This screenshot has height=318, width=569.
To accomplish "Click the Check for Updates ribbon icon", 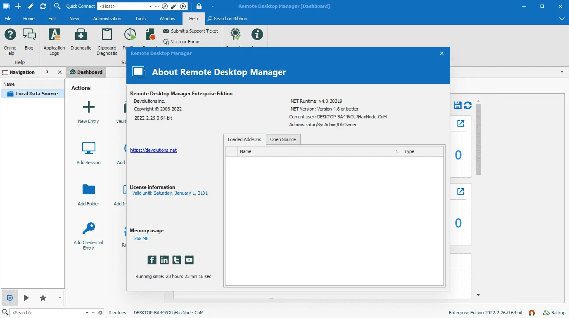I will 236,34.
